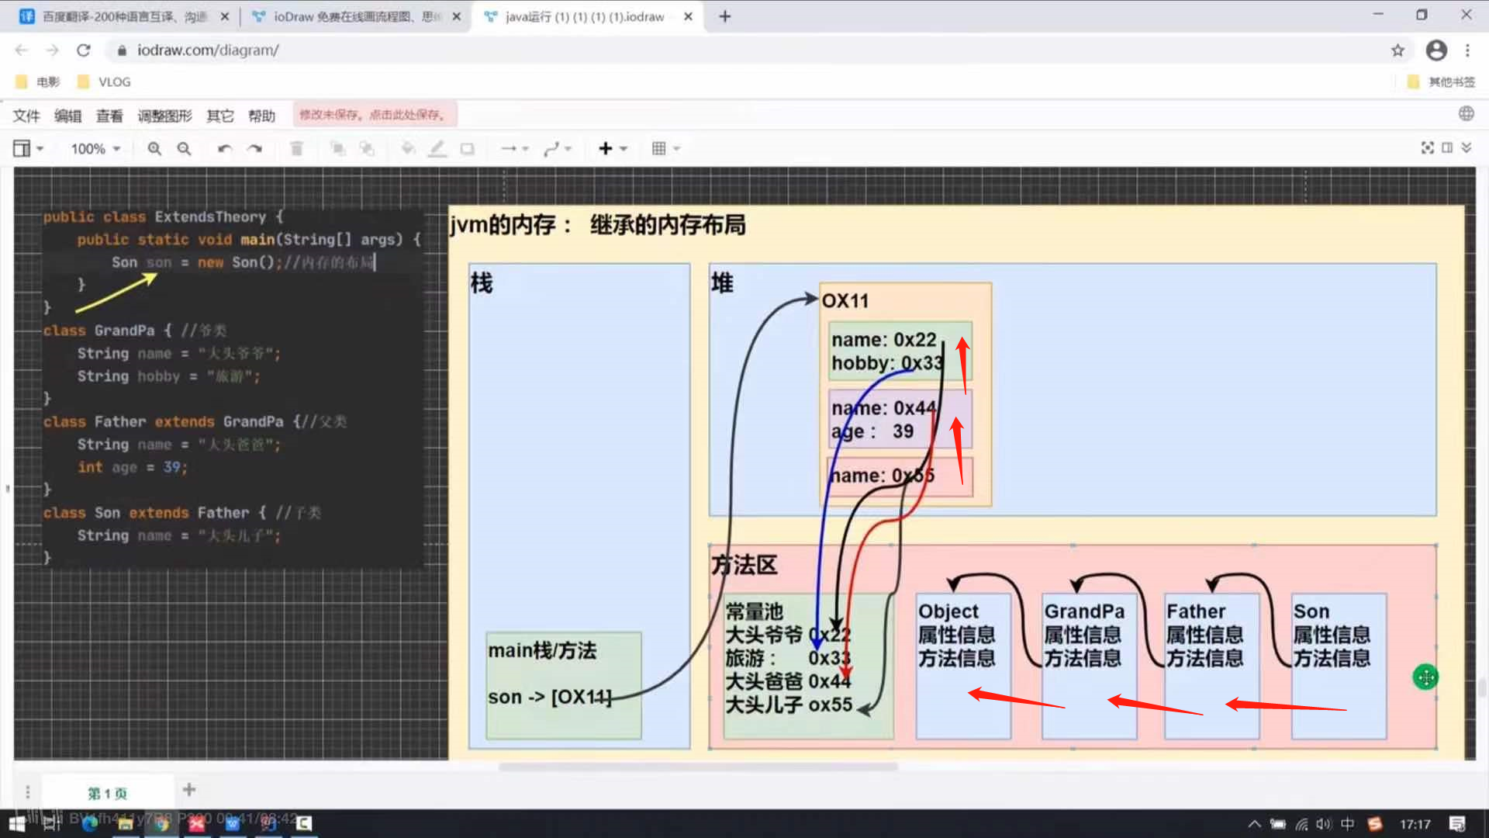Click the language globe icon

click(x=1466, y=113)
